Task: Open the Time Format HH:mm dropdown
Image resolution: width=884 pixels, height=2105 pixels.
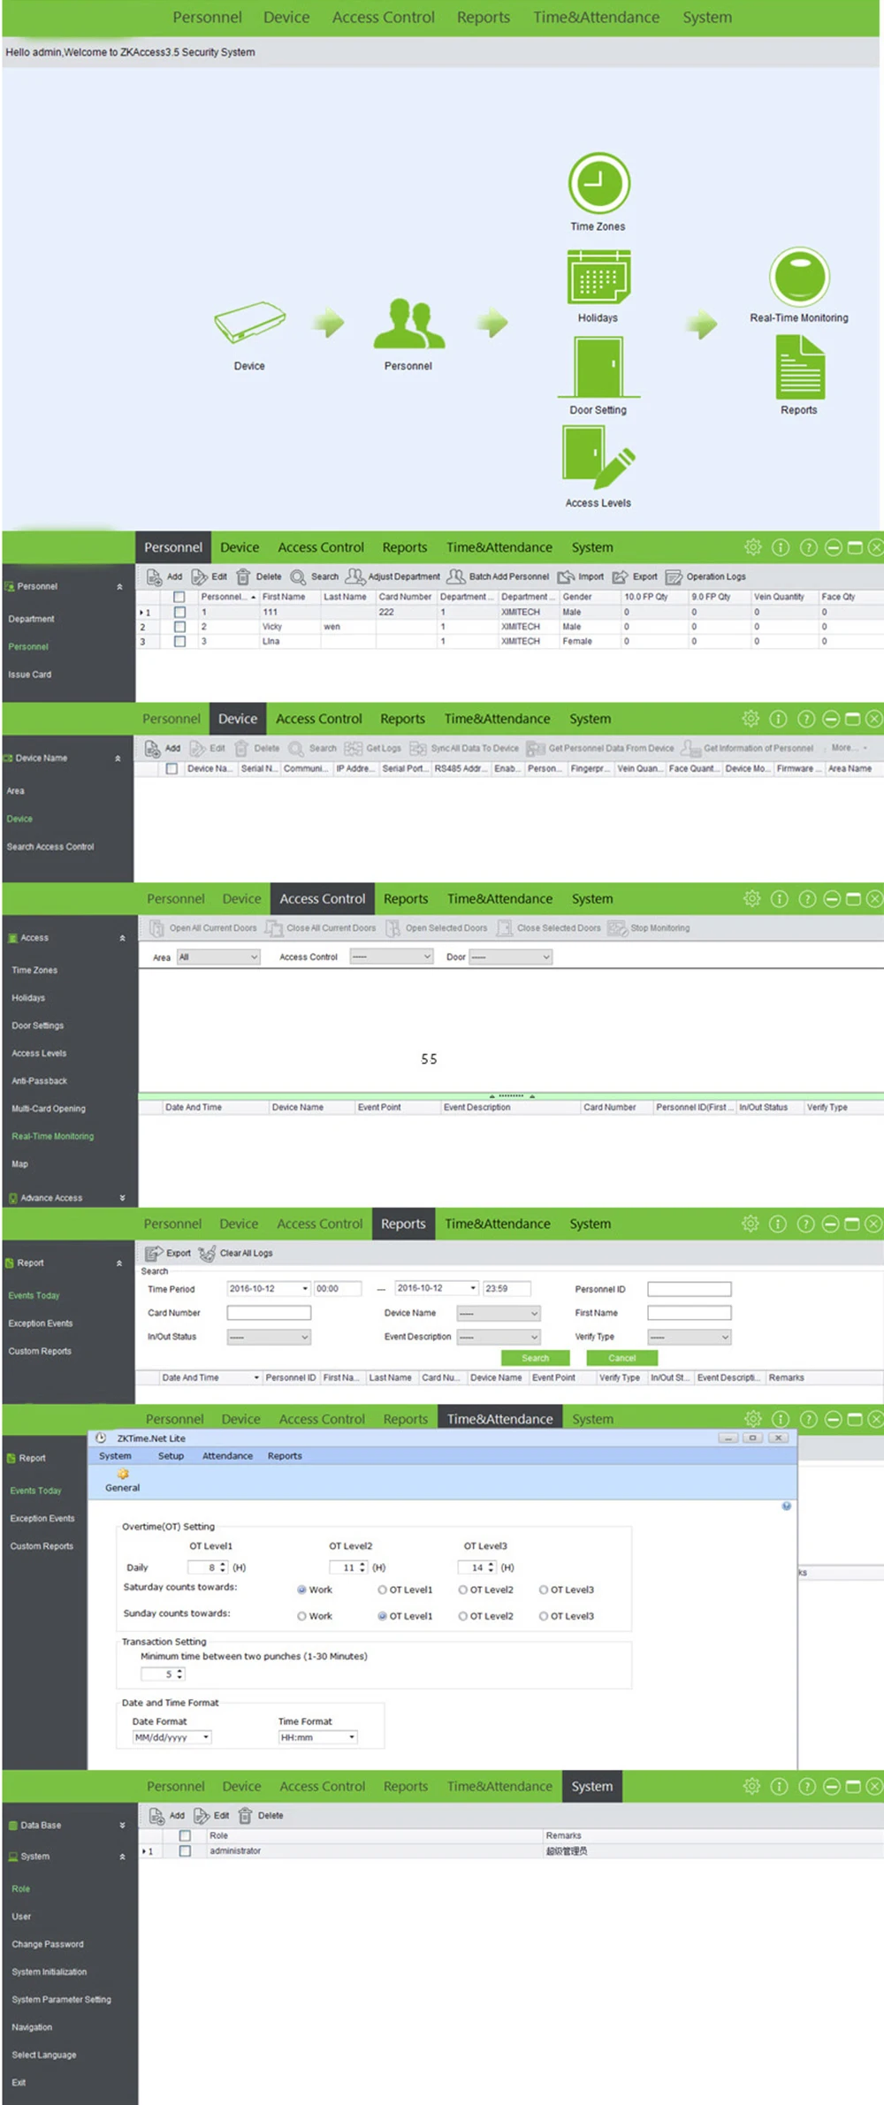Action: point(318,1737)
